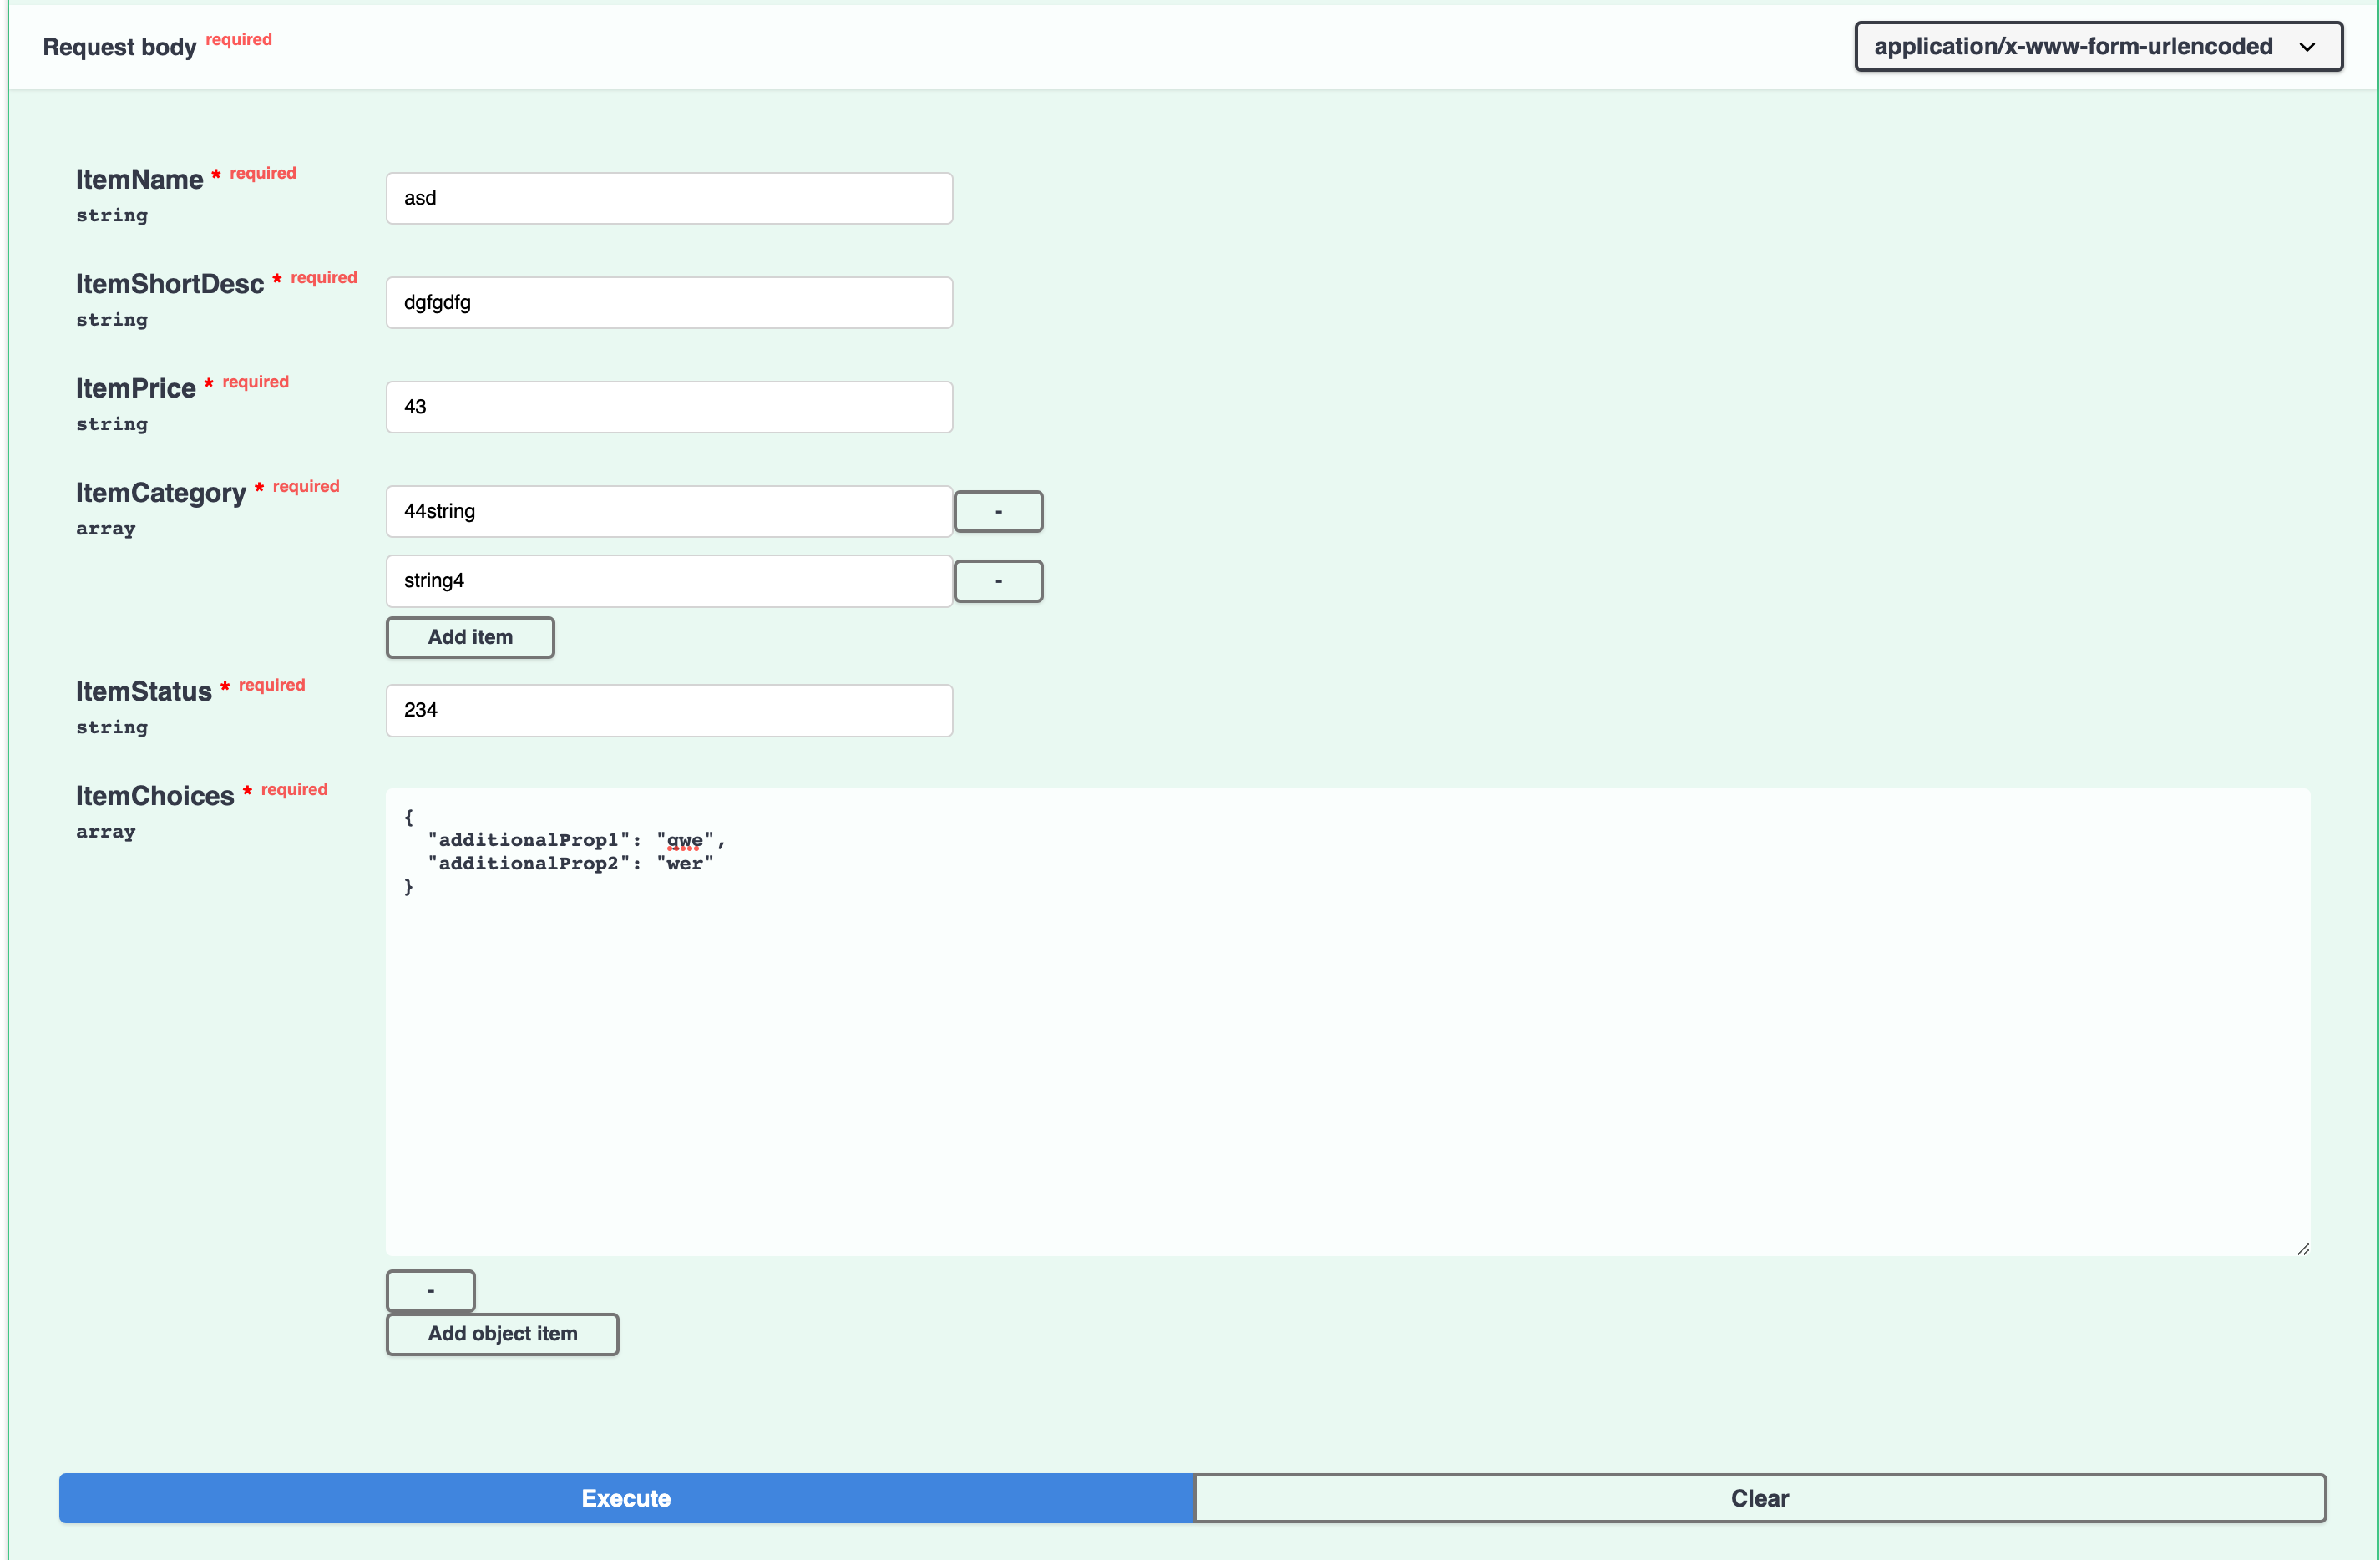Image resolution: width=2380 pixels, height=1560 pixels.
Task: Remove the string4 category entry
Action: point(997,581)
